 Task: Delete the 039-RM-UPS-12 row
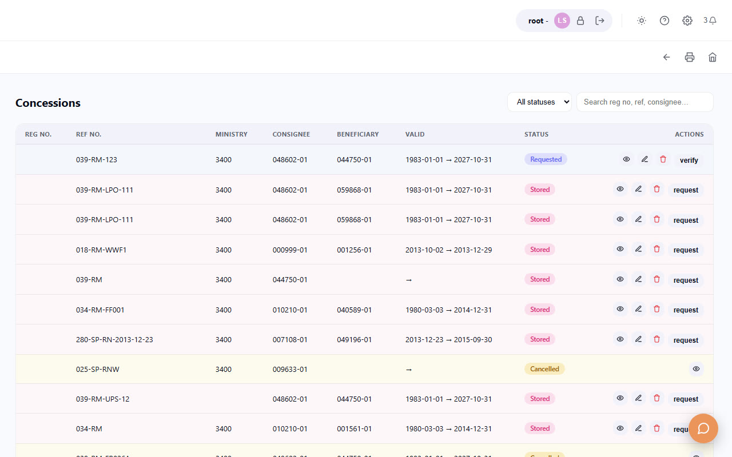click(x=657, y=398)
